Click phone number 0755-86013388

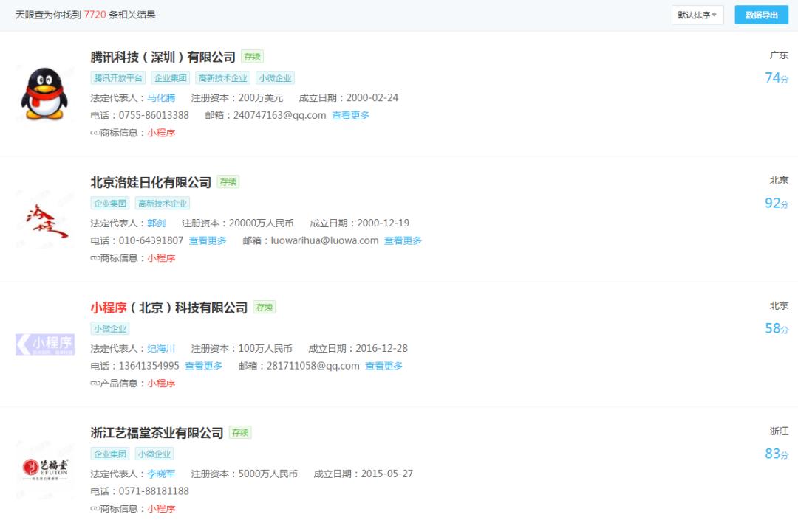coord(154,115)
